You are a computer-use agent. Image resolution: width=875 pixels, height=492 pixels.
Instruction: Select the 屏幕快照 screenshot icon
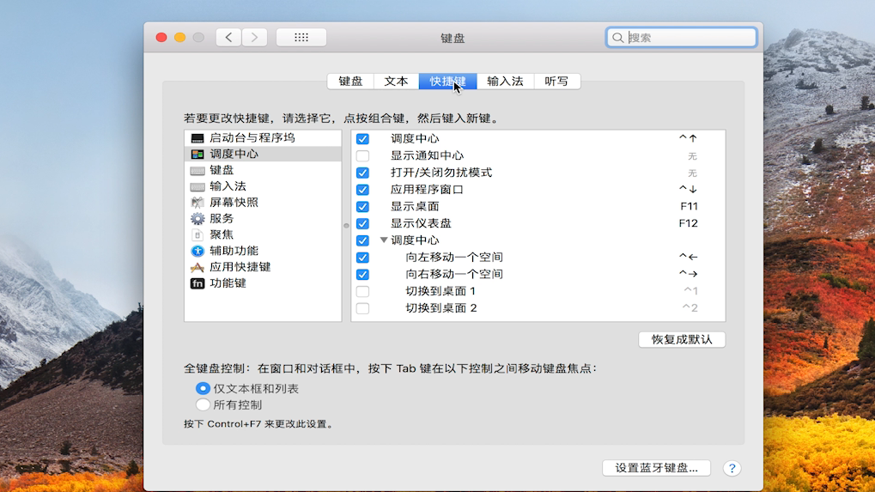pos(197,203)
